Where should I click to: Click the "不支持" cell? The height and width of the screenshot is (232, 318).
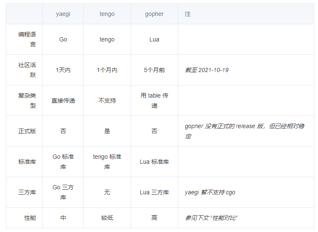tap(107, 101)
